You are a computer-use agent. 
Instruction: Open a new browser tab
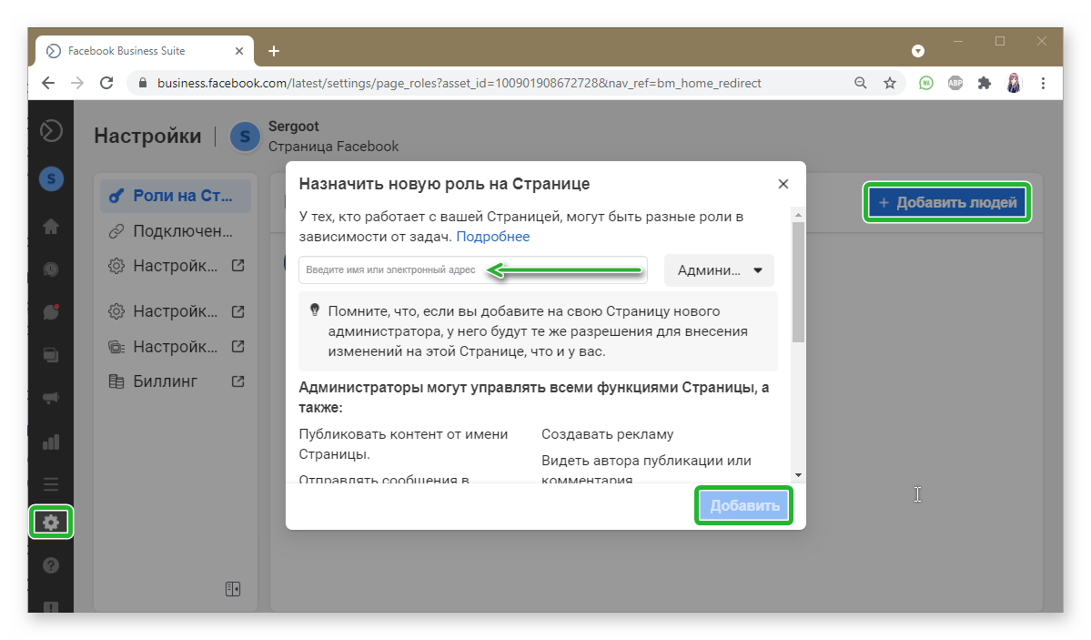pyautogui.click(x=274, y=51)
